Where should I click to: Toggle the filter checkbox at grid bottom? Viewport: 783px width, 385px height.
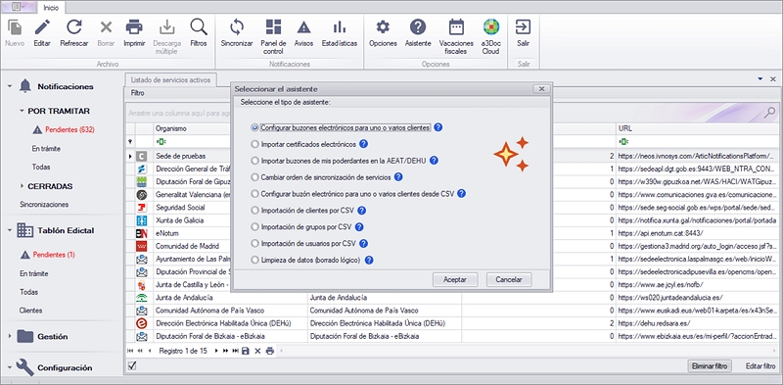click(x=132, y=366)
